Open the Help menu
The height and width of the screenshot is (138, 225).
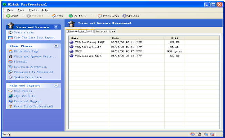click(45, 10)
